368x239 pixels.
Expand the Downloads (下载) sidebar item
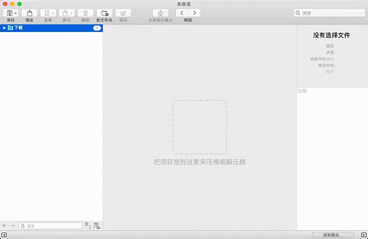pyautogui.click(x=4, y=28)
